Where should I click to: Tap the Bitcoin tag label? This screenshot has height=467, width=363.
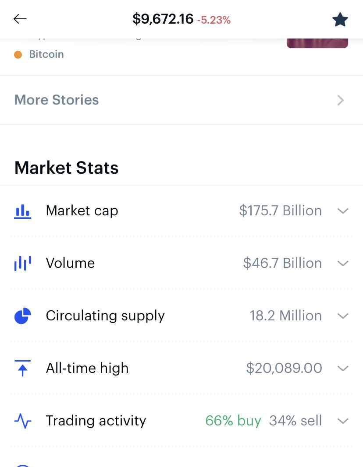pyautogui.click(x=46, y=54)
